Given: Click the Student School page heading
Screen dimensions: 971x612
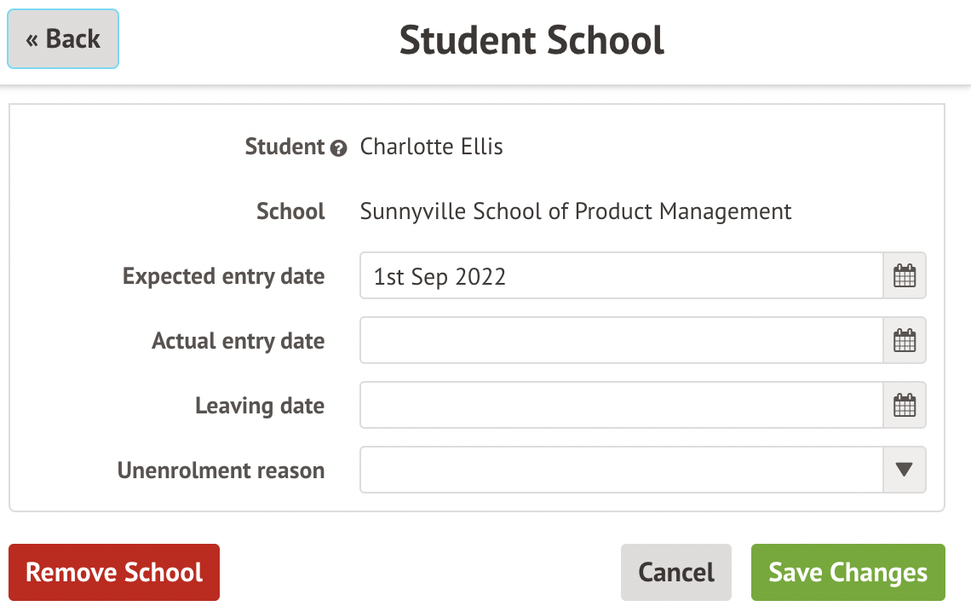Looking at the screenshot, I should (531, 40).
